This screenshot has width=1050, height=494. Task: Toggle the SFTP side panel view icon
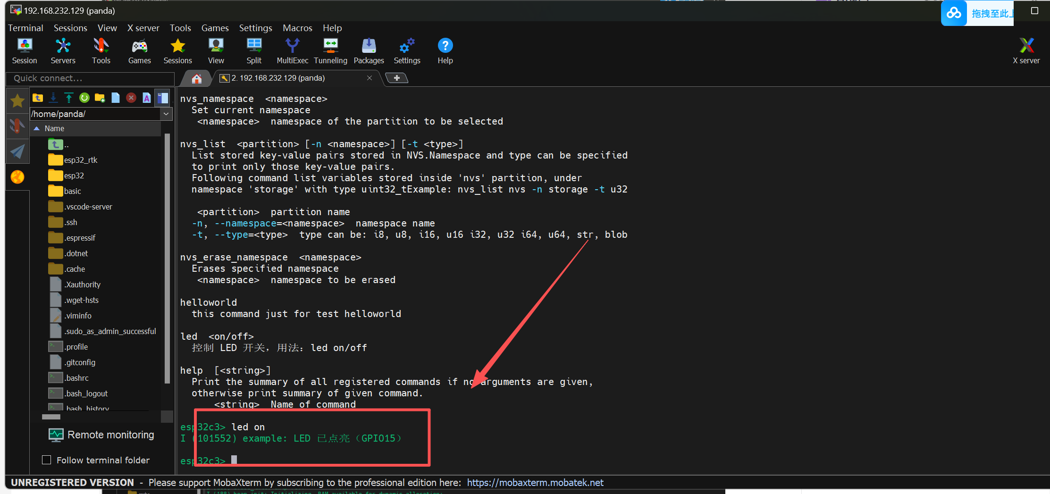click(163, 98)
